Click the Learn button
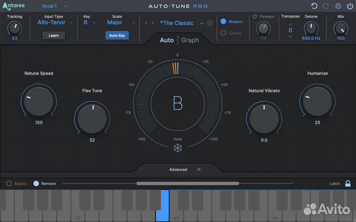Viewport: 356px width, 222px height. point(53,36)
